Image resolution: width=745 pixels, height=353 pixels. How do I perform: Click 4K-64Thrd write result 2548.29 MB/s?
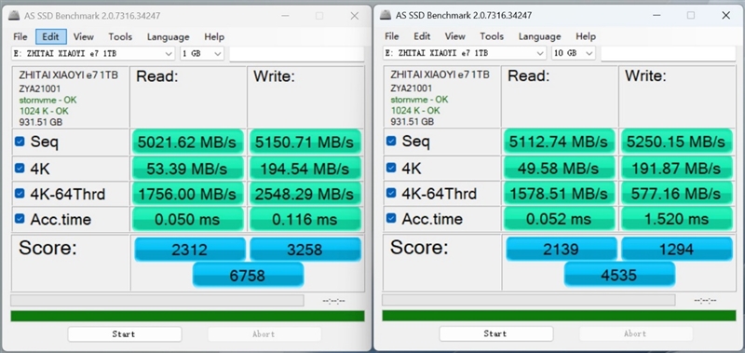click(x=305, y=194)
